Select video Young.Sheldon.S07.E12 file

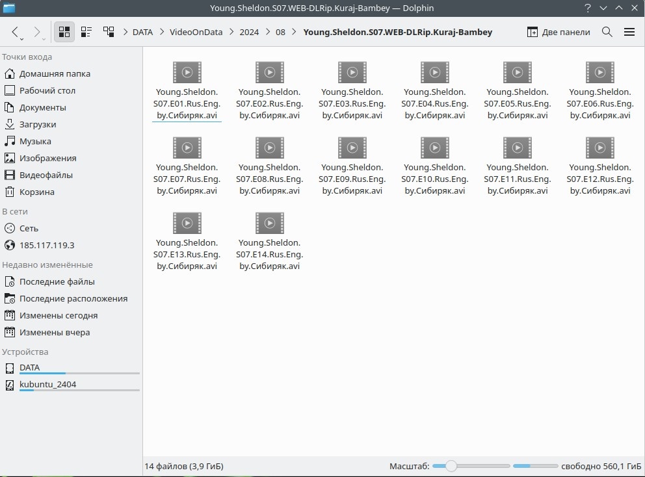[600, 166]
